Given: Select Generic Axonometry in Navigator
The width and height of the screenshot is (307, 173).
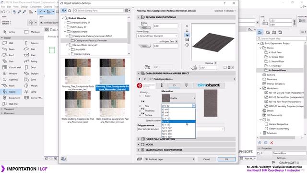Looking at the screenshot, I should 279,129.
